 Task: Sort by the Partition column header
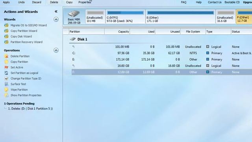pos(87,32)
